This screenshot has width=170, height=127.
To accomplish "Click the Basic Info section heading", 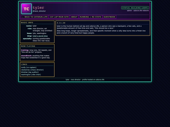I will [27, 23].
